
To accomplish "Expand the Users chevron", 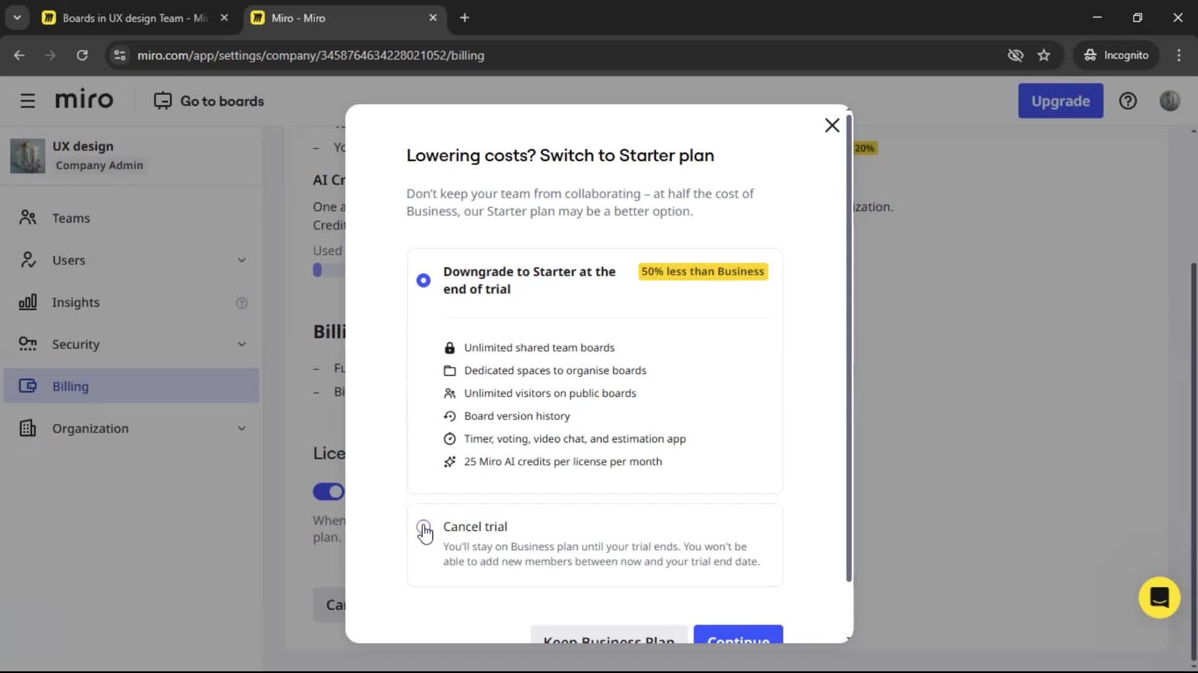I will [x=241, y=260].
